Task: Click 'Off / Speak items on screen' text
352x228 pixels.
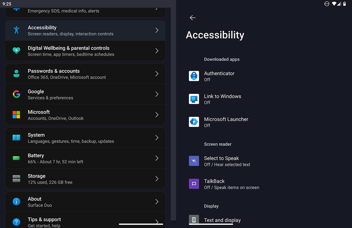Action: 232,188
